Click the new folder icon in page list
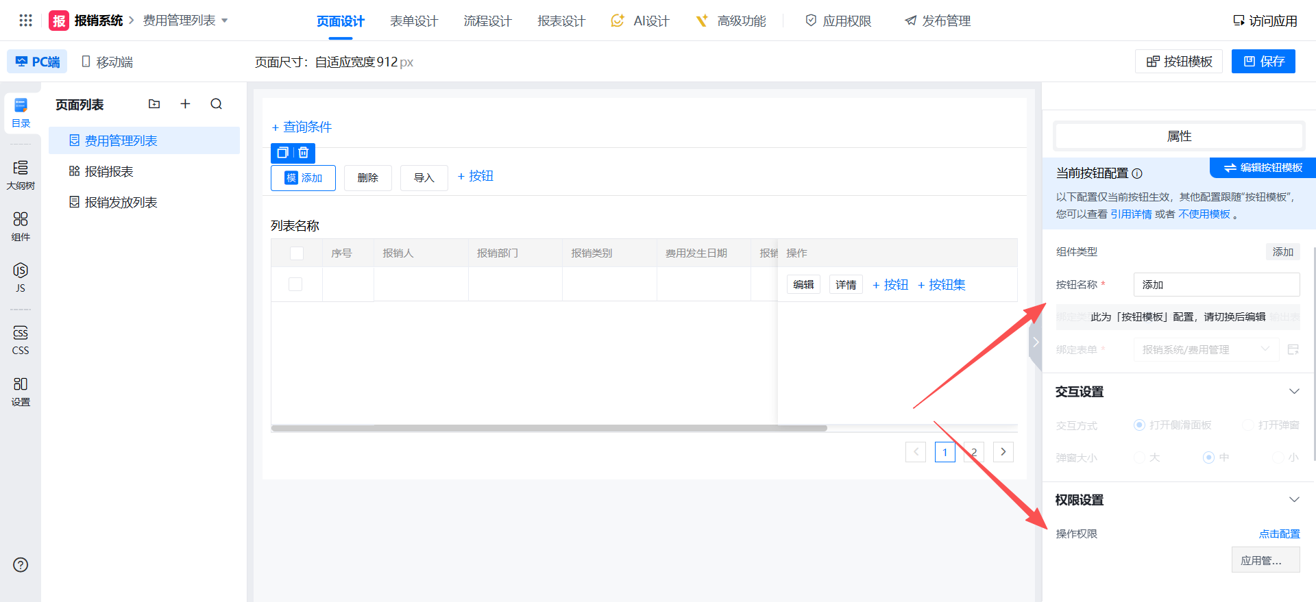This screenshot has height=602, width=1316. coord(154,104)
